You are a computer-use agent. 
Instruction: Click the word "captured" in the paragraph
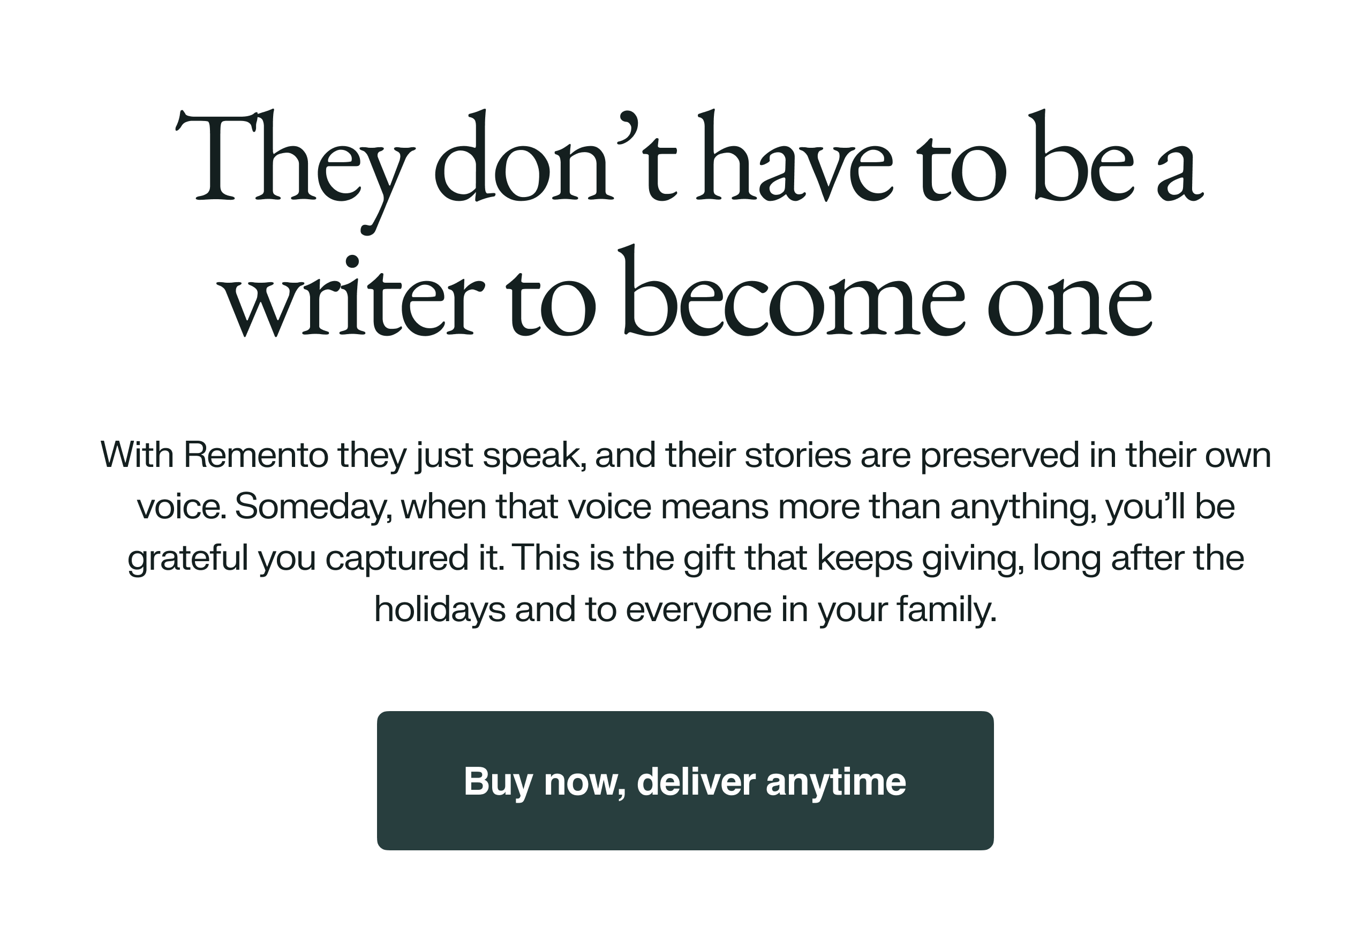pos(396,558)
